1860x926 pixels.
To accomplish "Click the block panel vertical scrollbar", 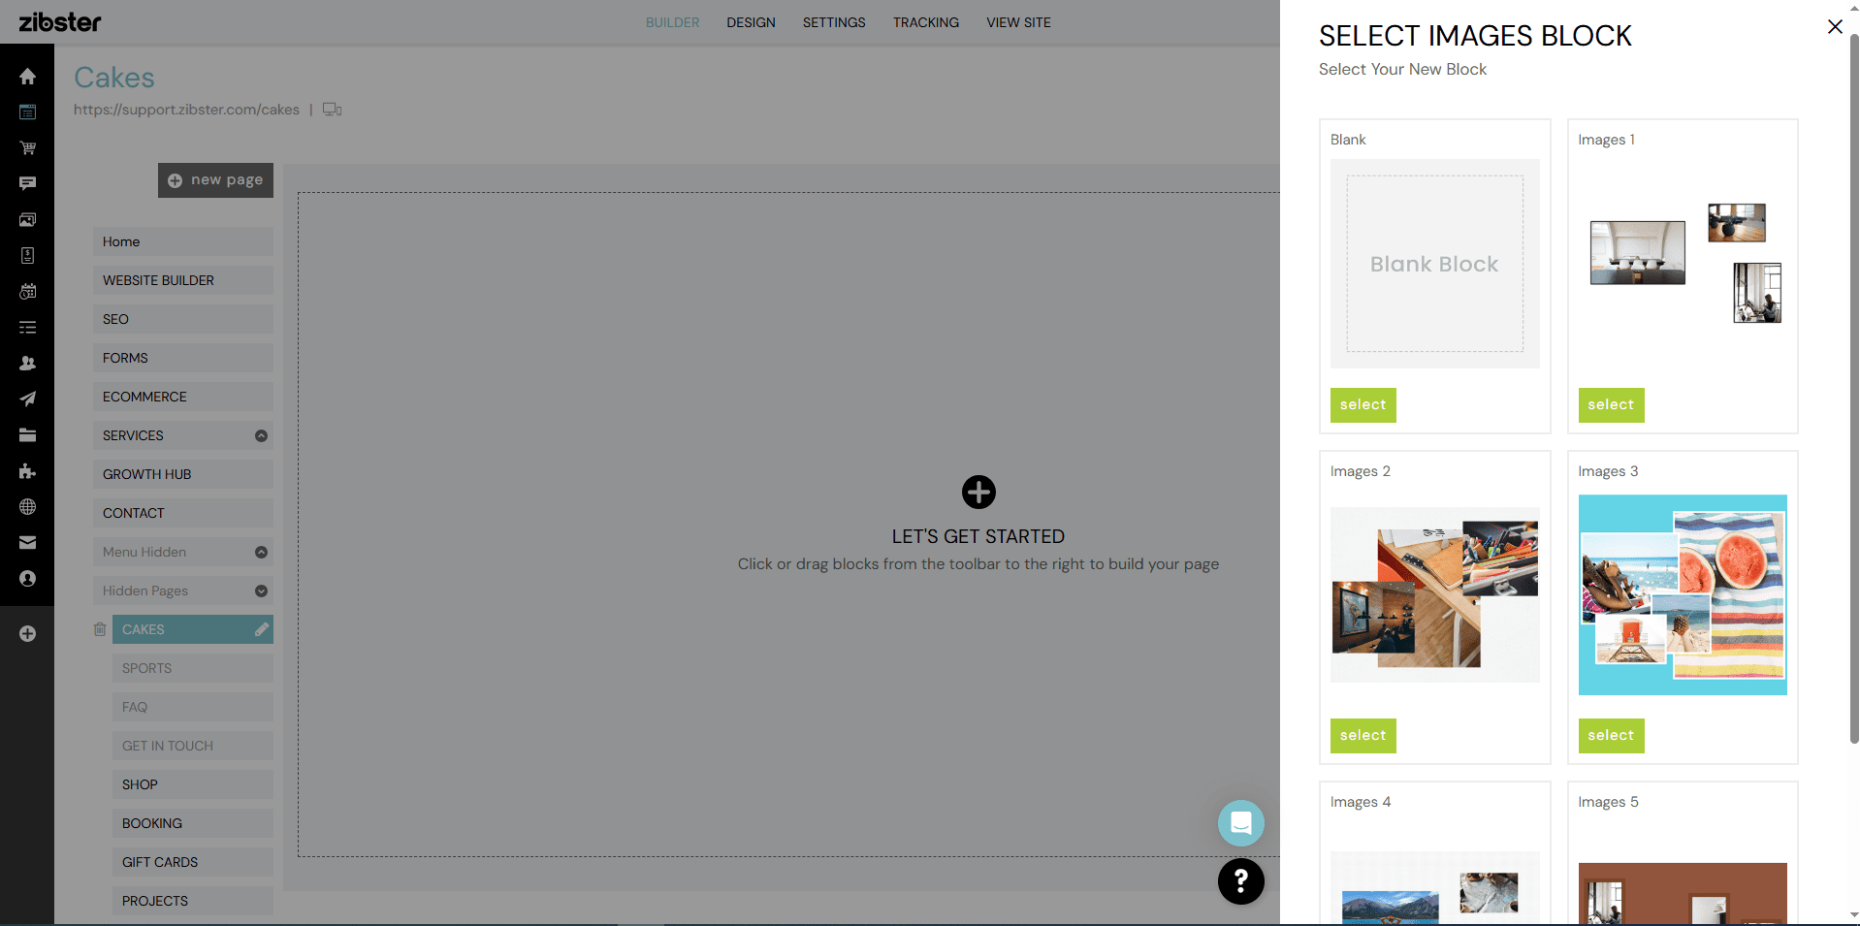I will point(1854,388).
